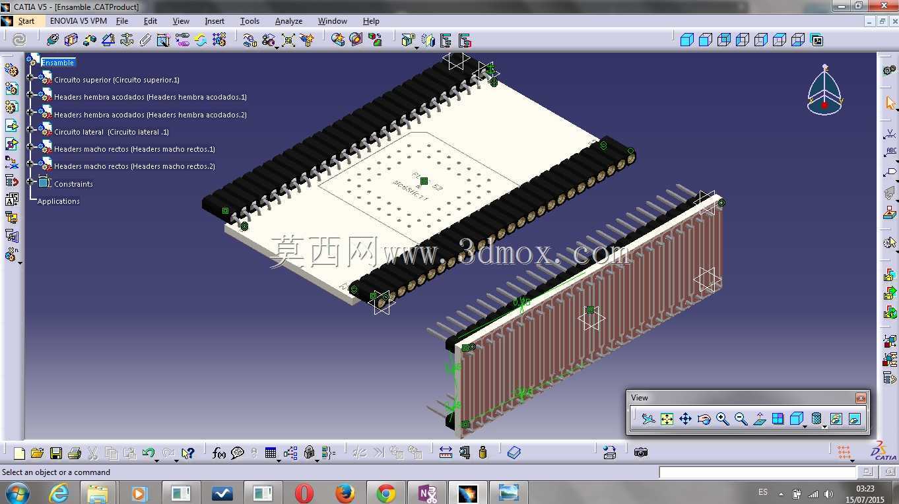Click the Select arrow on right toolbar
899x504 pixels.
click(x=890, y=103)
